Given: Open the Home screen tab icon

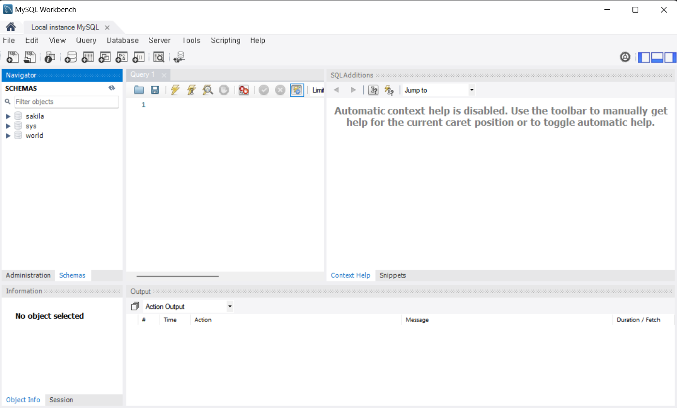Looking at the screenshot, I should [x=11, y=27].
